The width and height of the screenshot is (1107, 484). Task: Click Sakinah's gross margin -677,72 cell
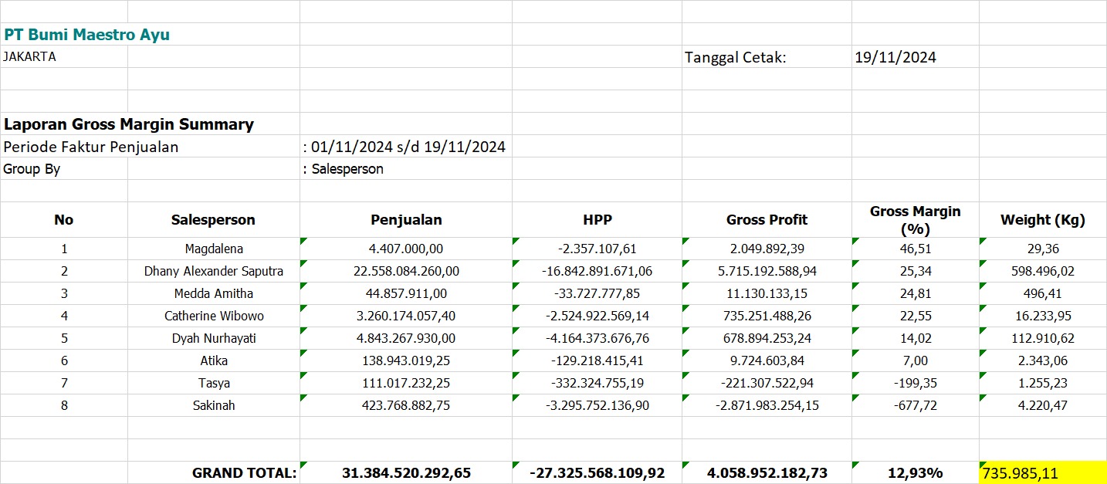click(915, 405)
